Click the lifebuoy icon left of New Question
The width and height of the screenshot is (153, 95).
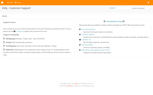105,21
